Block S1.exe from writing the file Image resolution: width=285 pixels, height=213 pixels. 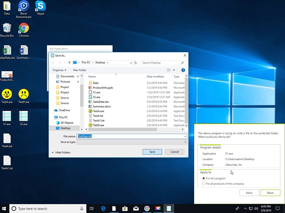(270, 193)
